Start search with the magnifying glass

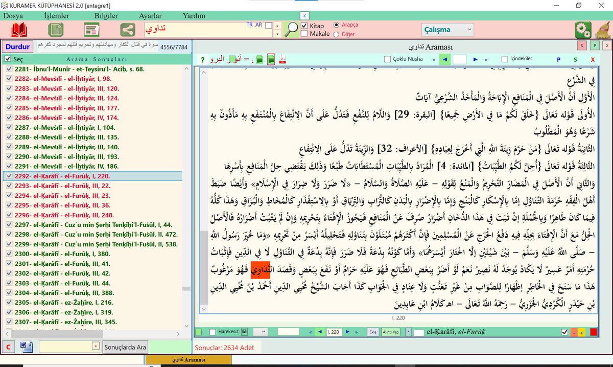tap(292, 30)
